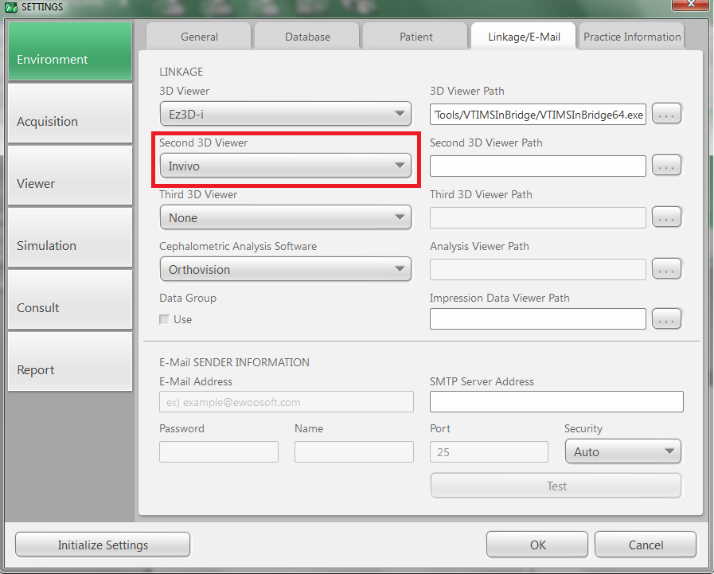
Task: Expand the Third 3D Viewer None dropdown
Action: (x=286, y=217)
